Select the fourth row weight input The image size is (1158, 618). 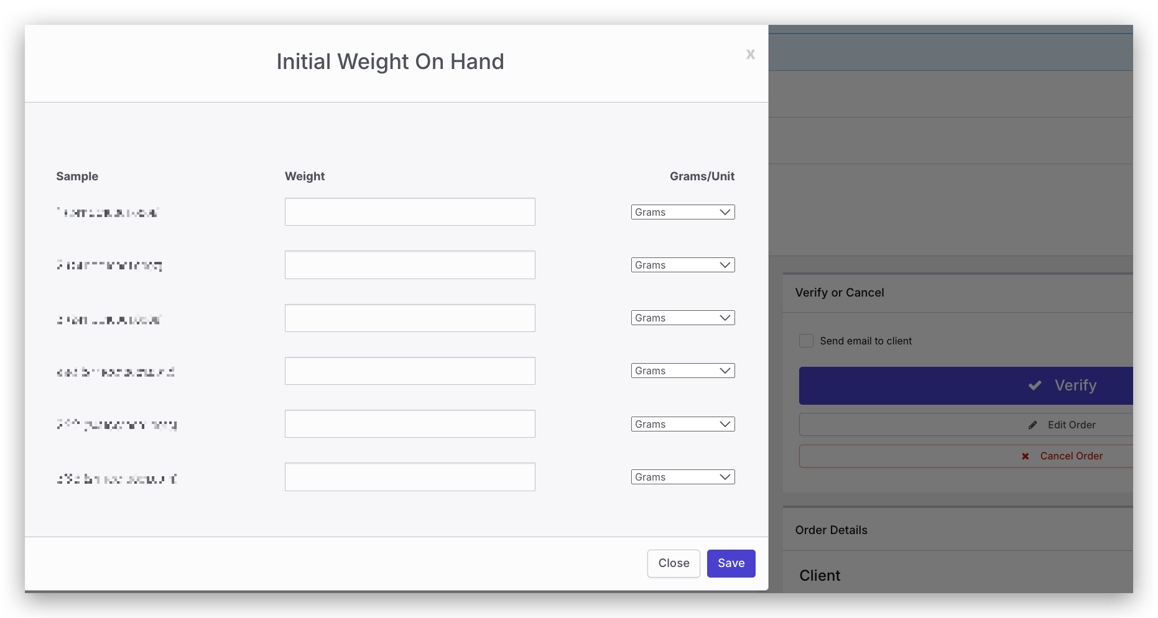(x=410, y=371)
